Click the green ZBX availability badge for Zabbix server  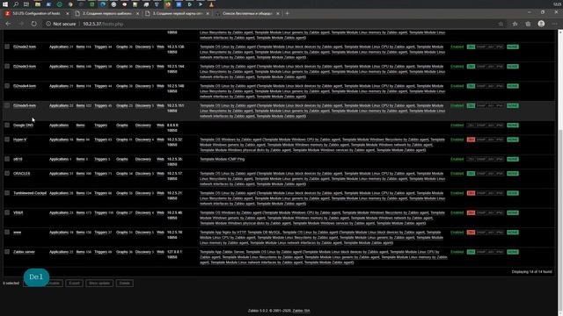[x=471, y=252]
